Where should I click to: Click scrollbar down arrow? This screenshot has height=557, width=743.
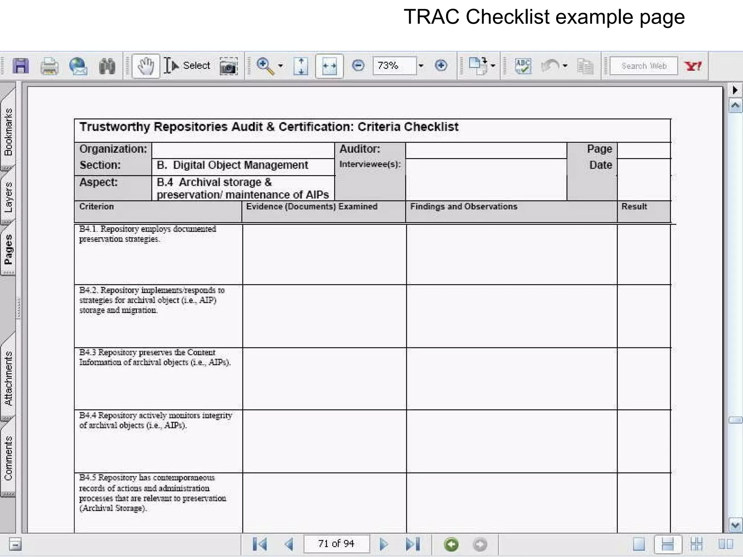point(735,525)
